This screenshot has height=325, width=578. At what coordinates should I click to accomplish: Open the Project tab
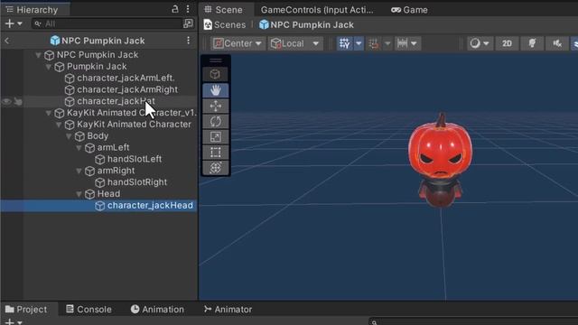point(26,309)
